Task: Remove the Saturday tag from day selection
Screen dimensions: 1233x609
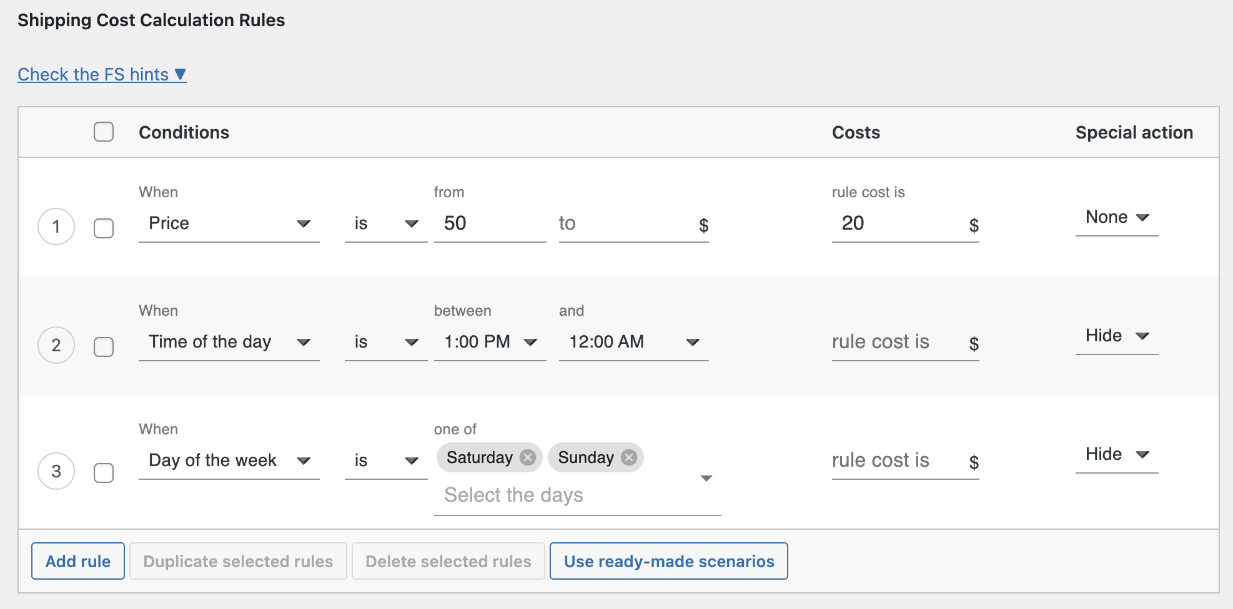Action: coord(528,457)
